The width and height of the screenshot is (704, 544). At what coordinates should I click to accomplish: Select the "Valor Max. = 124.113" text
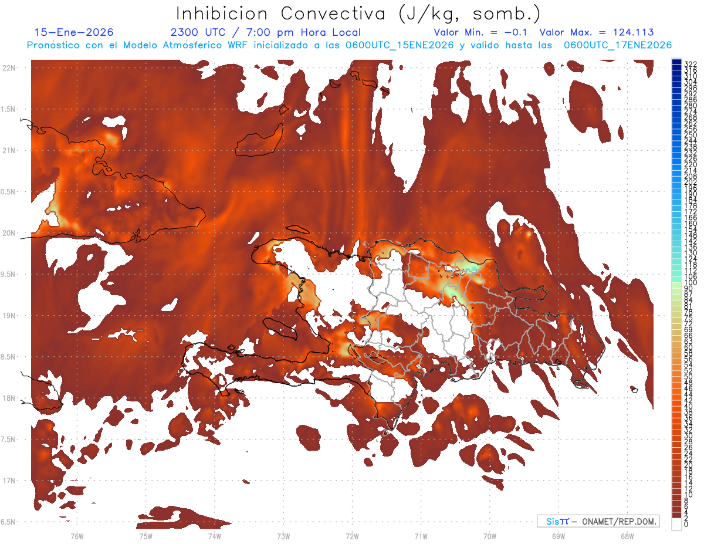coord(597,32)
